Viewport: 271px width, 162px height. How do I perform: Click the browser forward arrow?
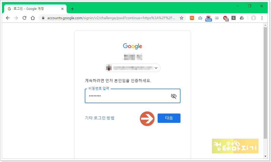point(16,18)
